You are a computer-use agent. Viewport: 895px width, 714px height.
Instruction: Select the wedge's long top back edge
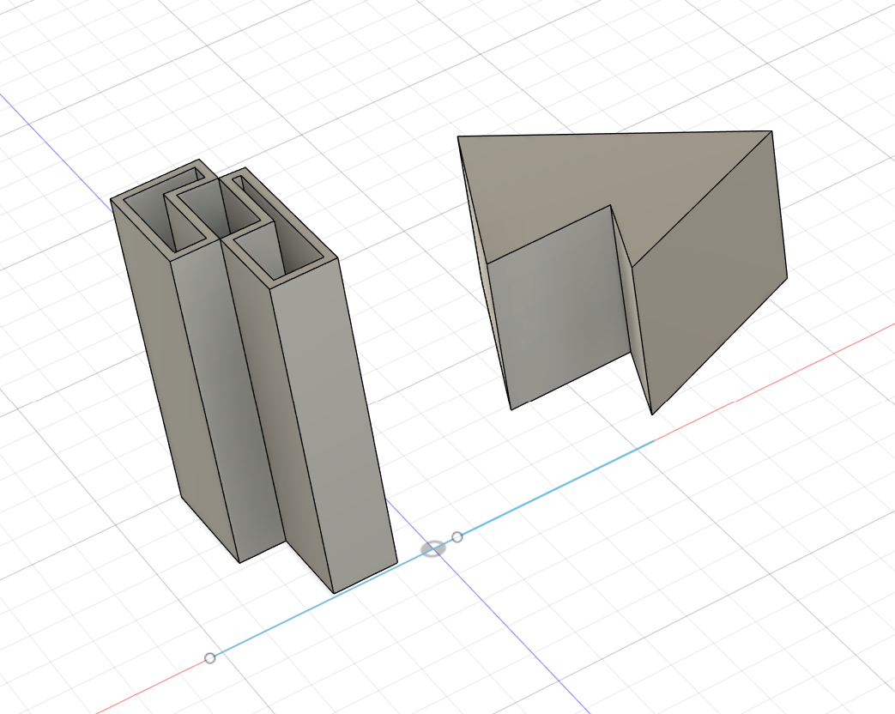(x=614, y=134)
